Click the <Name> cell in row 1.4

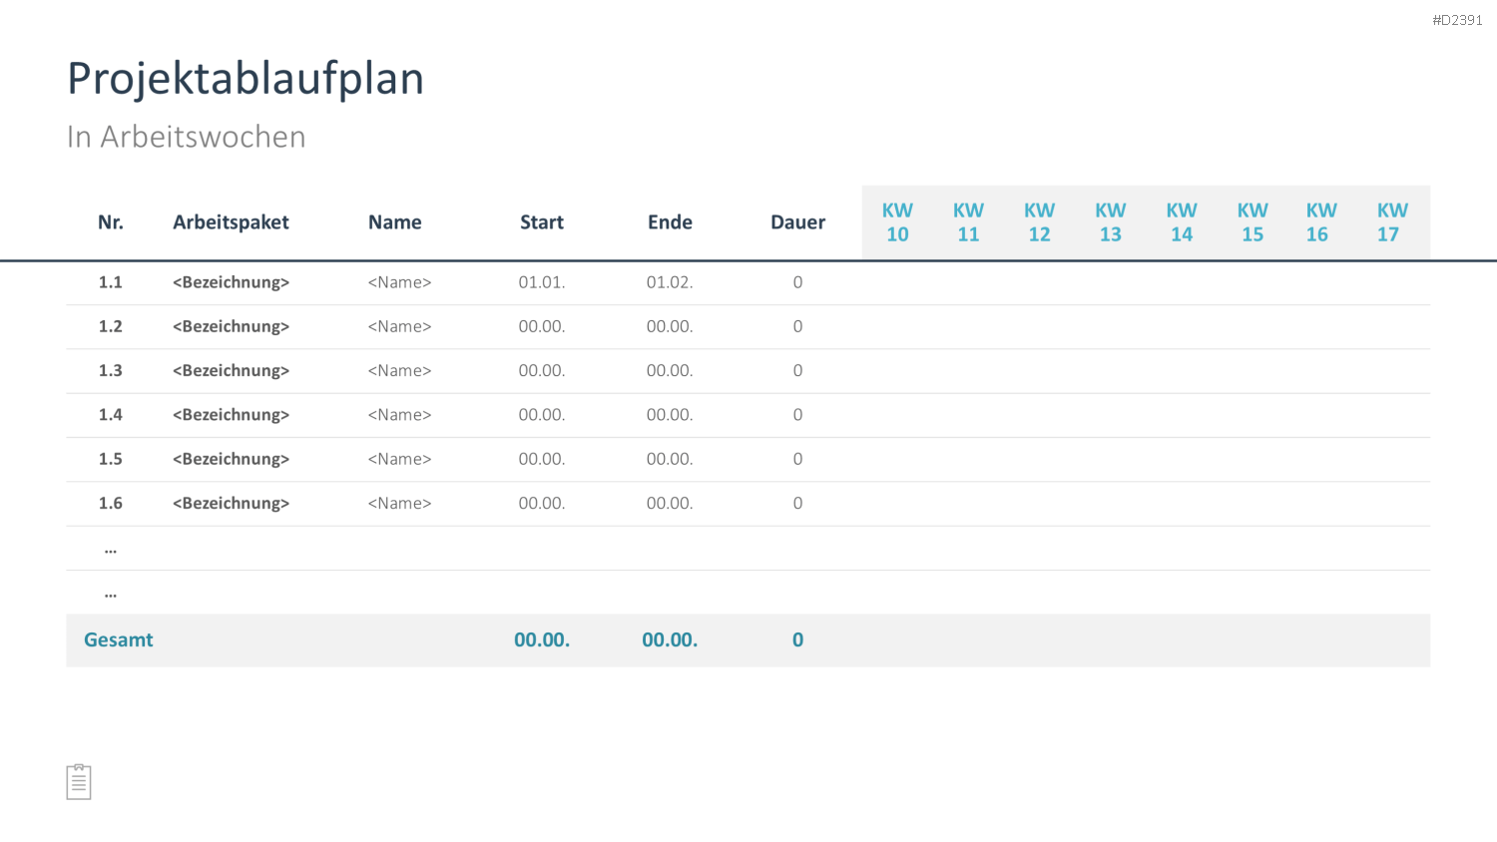399,415
